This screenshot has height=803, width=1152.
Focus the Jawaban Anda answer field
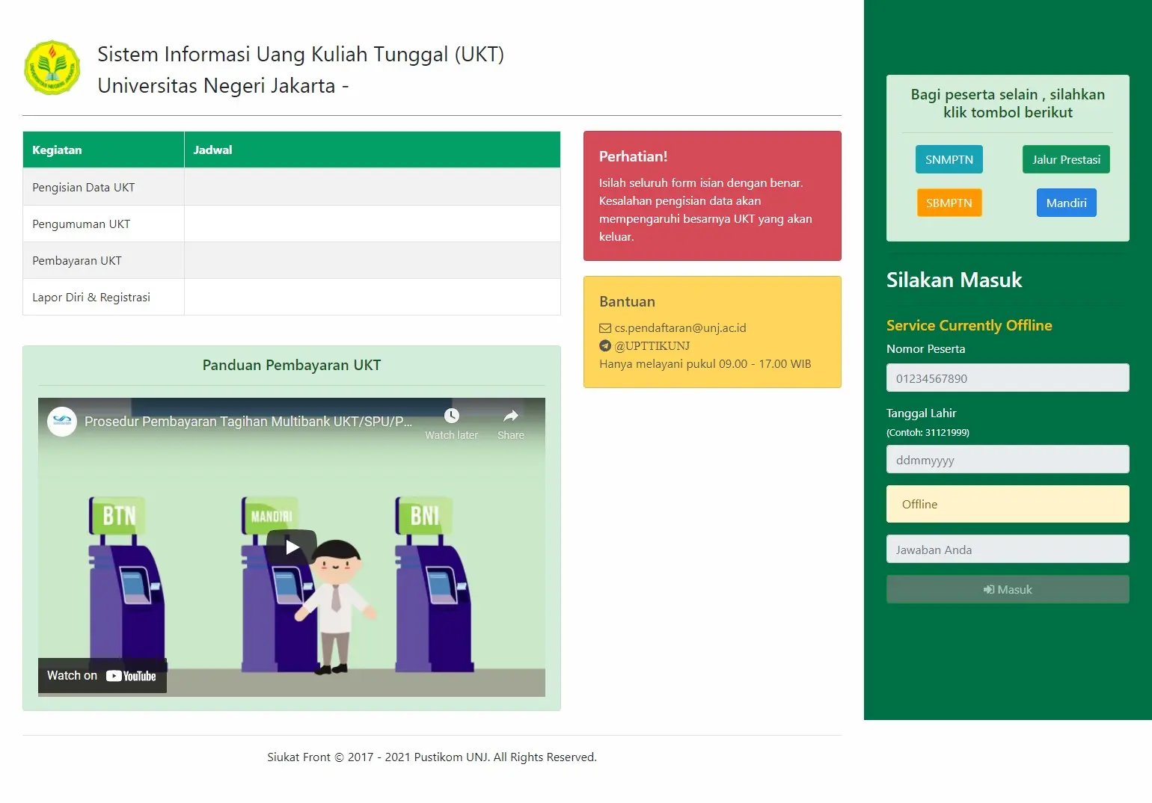click(1008, 550)
